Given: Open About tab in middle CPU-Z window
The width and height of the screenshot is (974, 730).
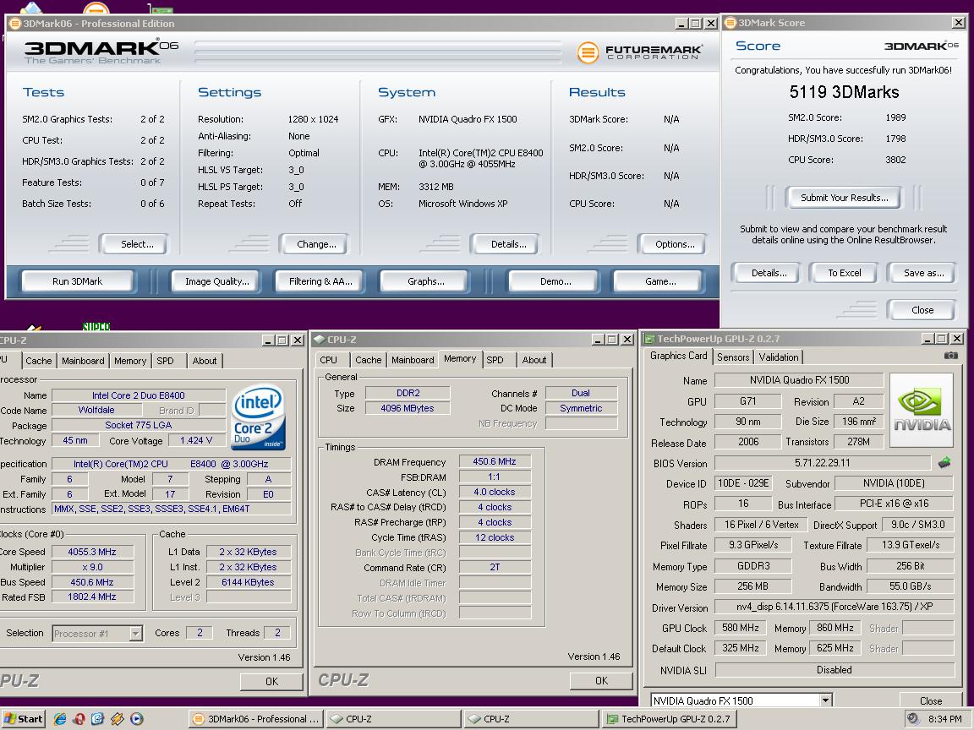Looking at the screenshot, I should tap(534, 360).
